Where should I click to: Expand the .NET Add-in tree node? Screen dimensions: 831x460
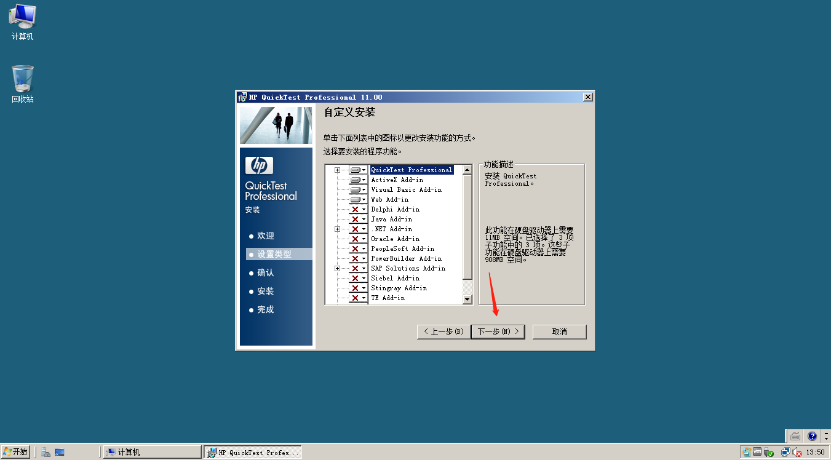[x=337, y=229]
